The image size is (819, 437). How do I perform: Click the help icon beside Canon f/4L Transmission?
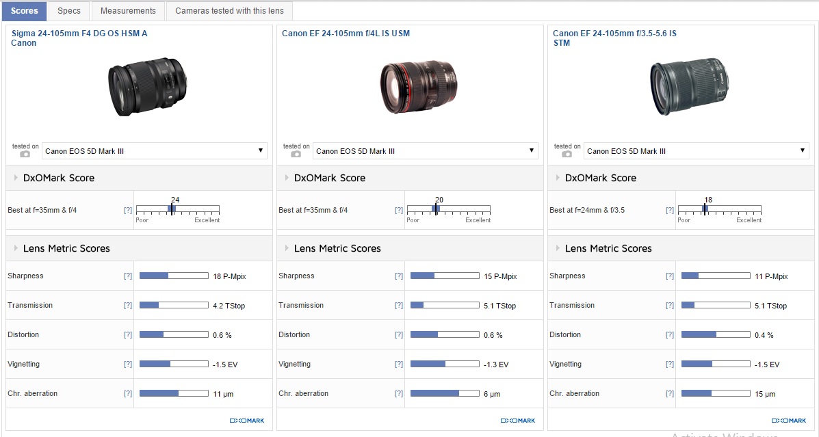(x=399, y=306)
